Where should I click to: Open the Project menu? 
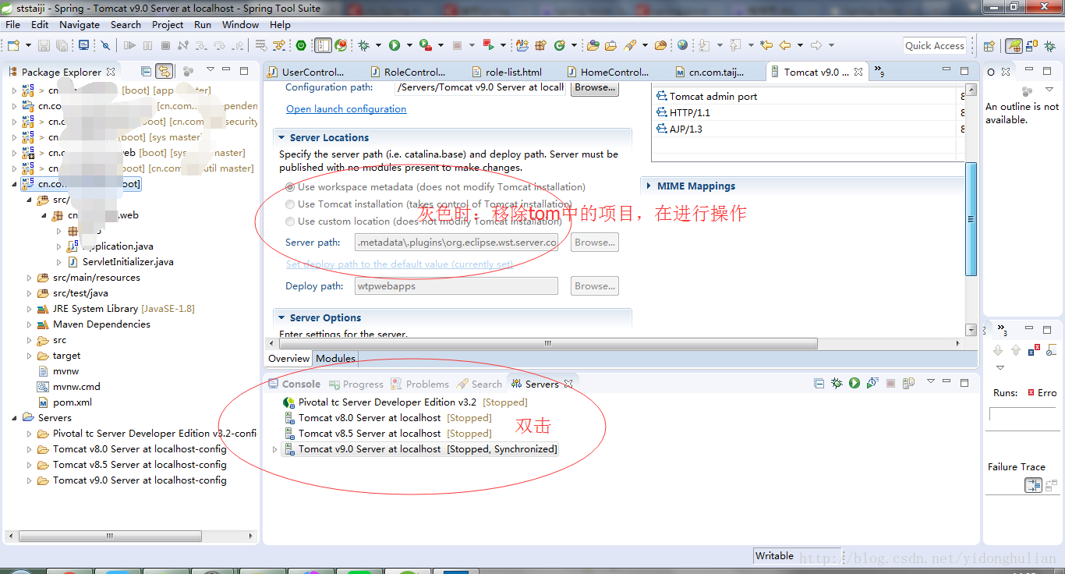click(x=168, y=24)
